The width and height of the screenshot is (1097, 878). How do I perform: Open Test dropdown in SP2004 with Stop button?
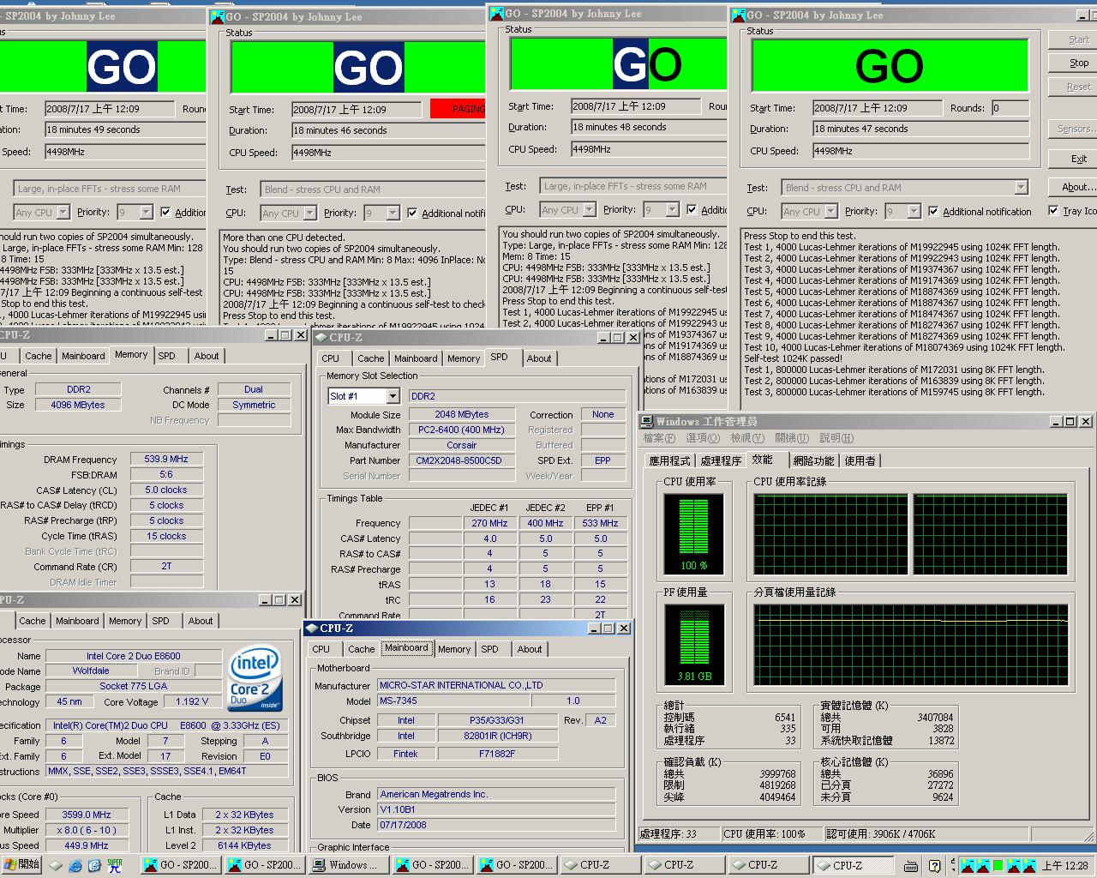[x=1021, y=188]
